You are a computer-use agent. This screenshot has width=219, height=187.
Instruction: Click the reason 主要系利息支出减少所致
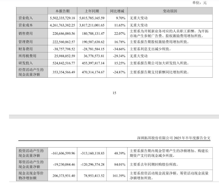pyautogui.click(x=150, y=49)
